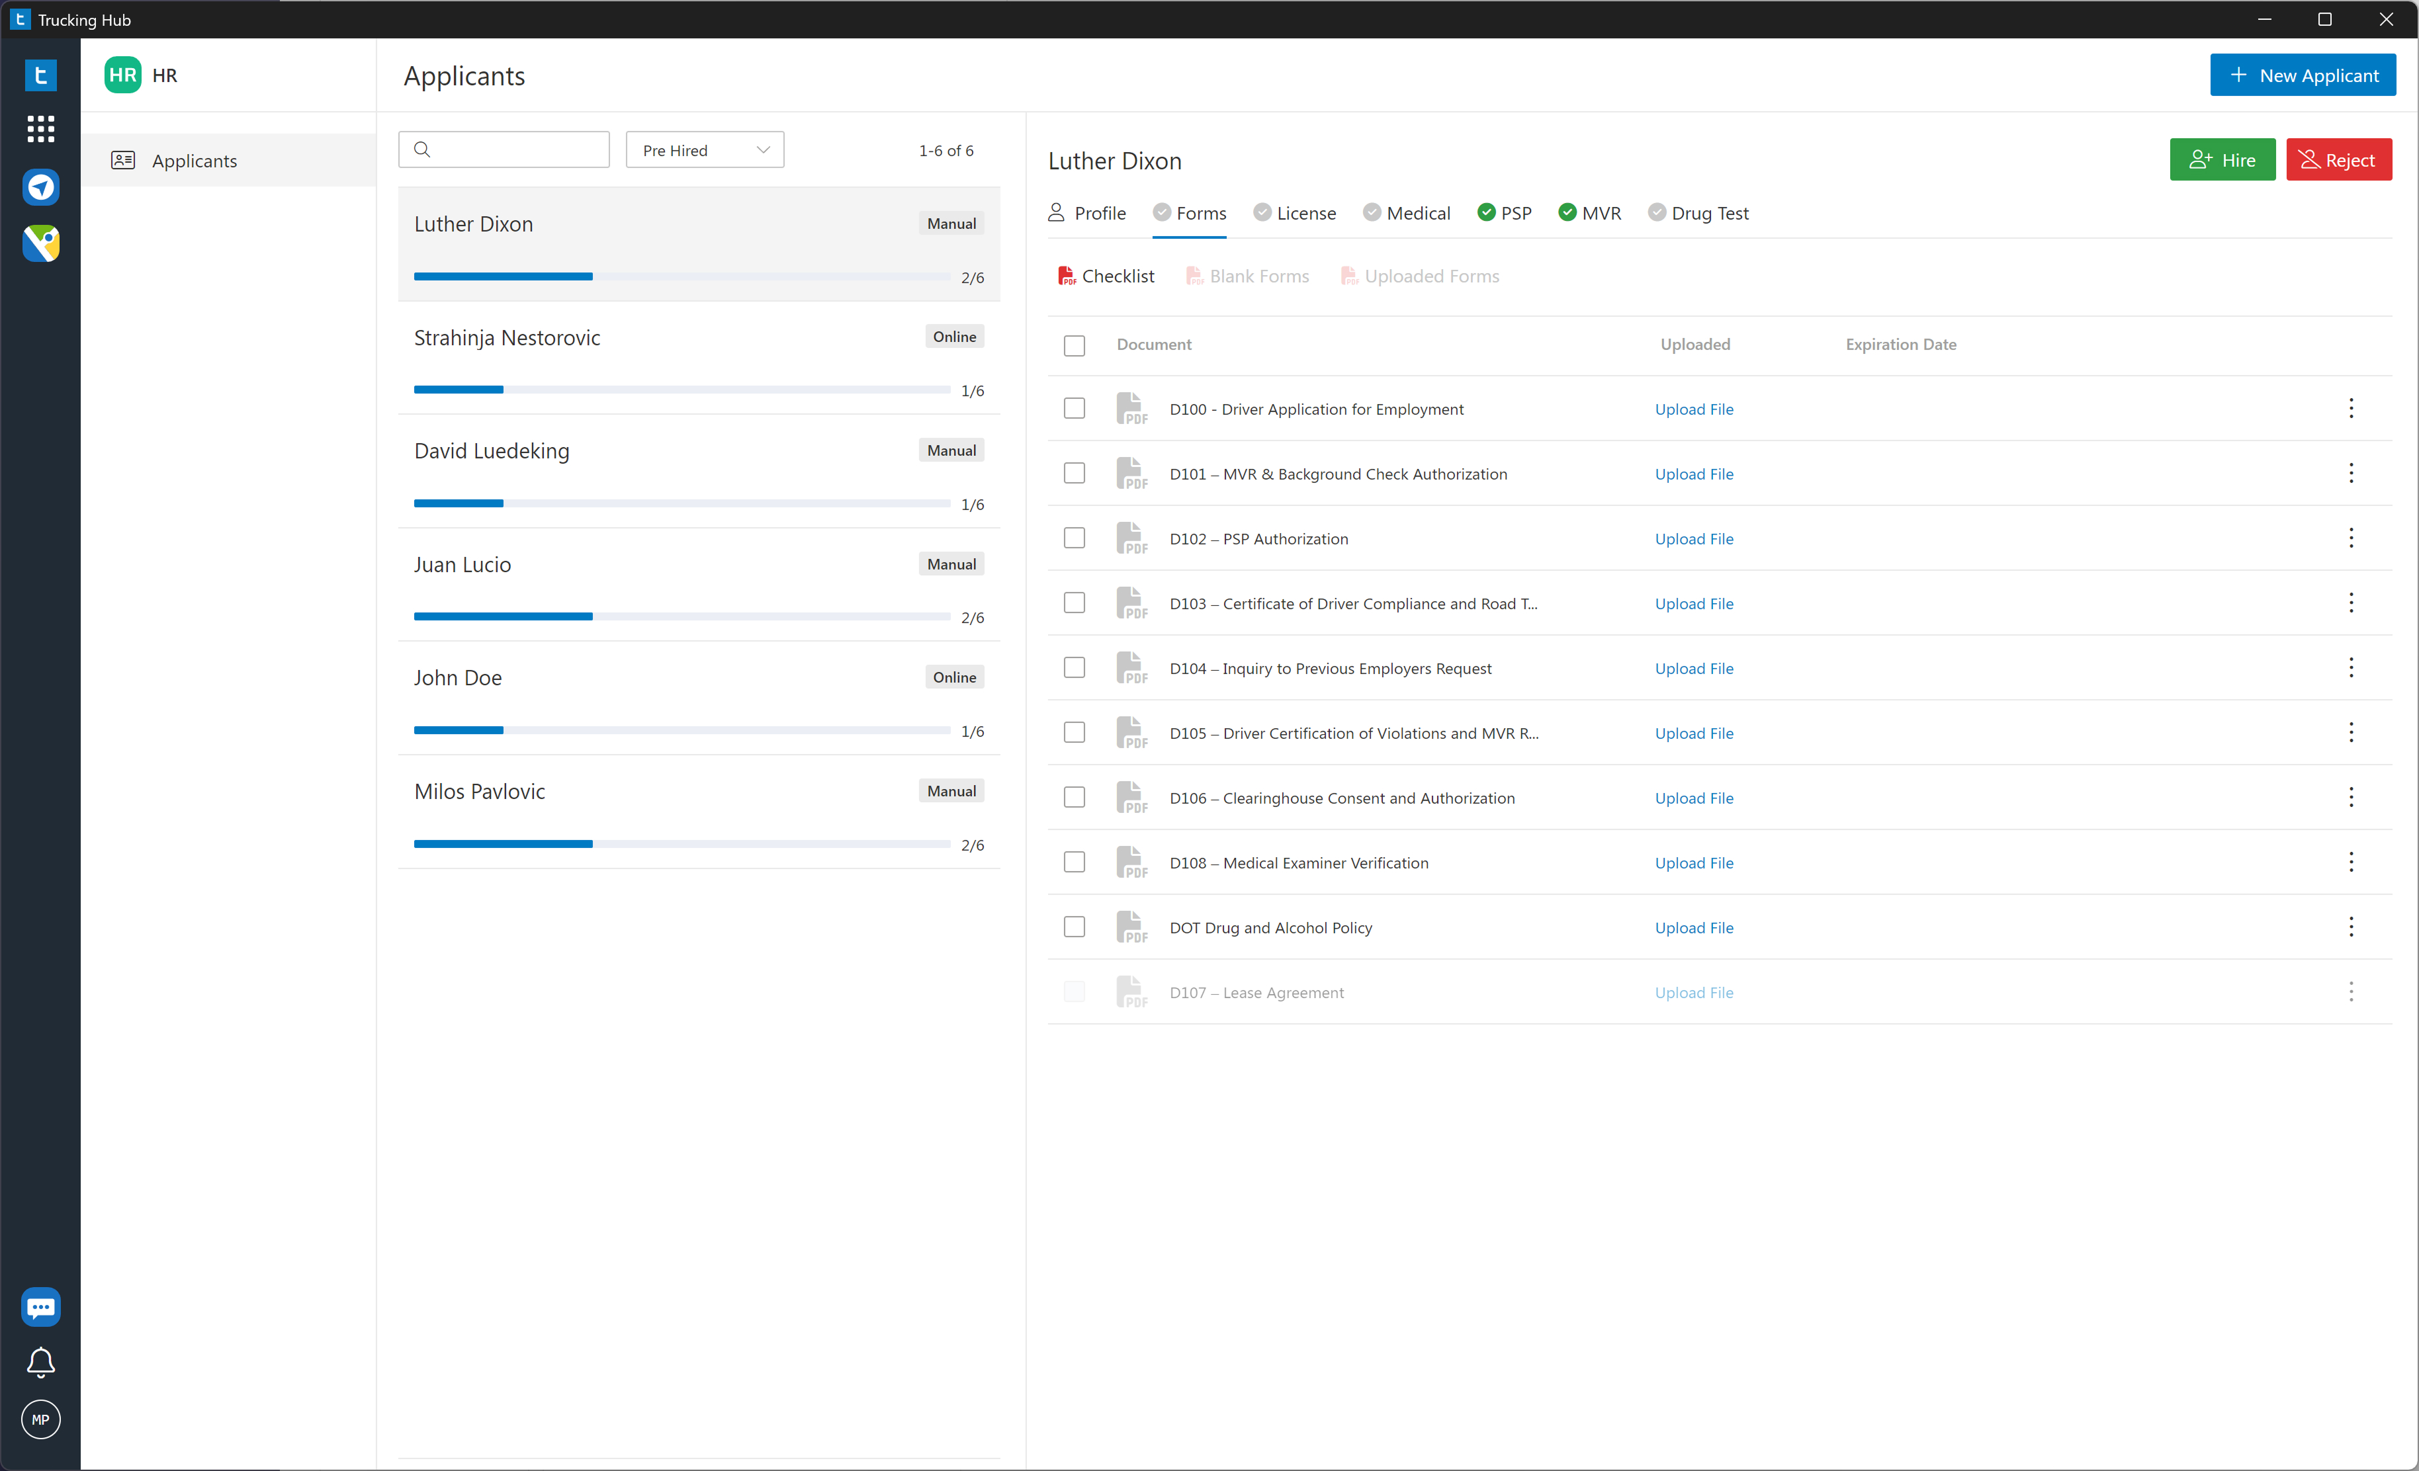Open the MP user avatar menu
Screen dimensions: 2419x1471
[x=40, y=1419]
